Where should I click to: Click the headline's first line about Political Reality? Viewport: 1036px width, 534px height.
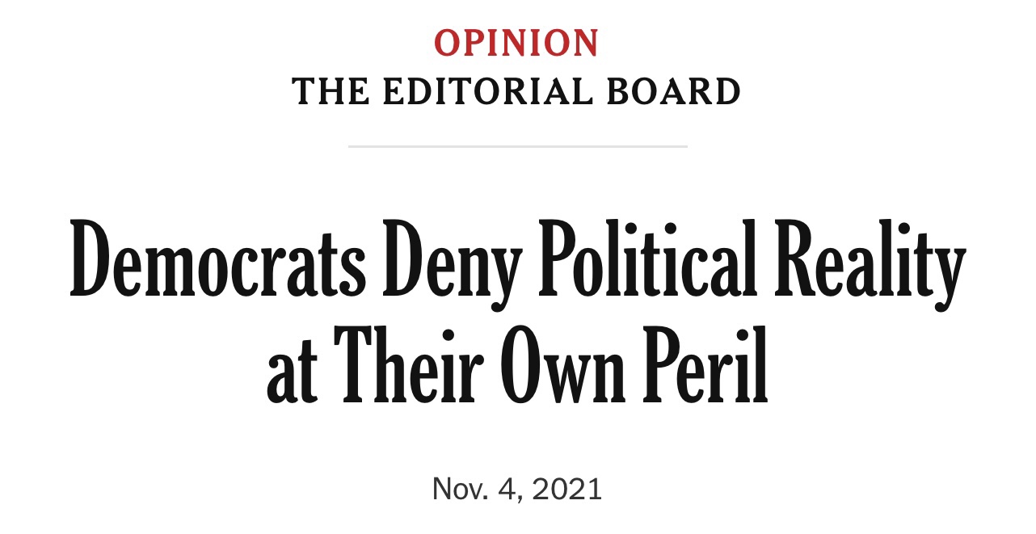(518, 264)
